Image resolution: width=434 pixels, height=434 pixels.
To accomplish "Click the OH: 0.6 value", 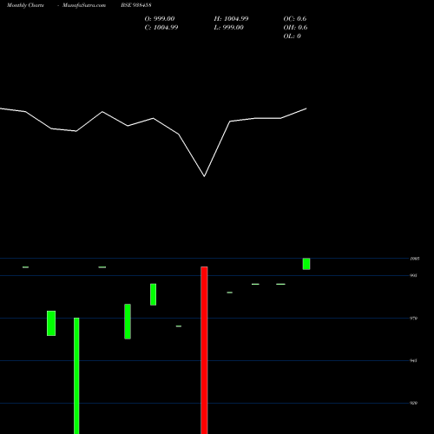I will (295, 28).
